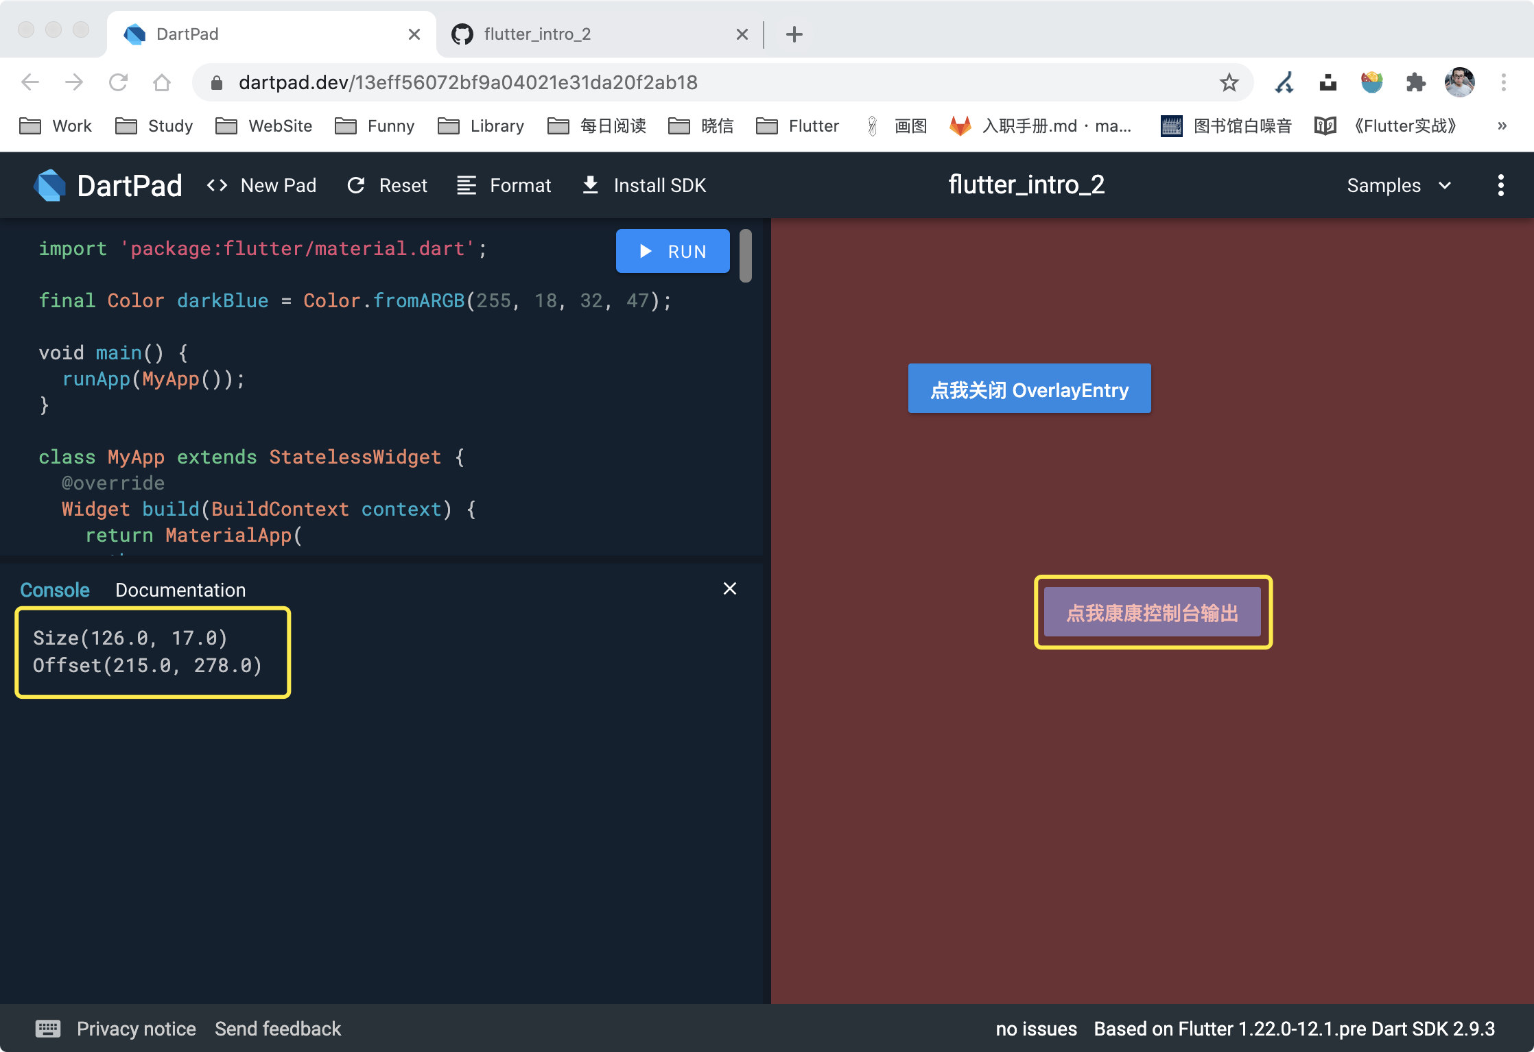This screenshot has height=1052, width=1534.
Task: Switch to the Documentation tab
Action: (180, 588)
